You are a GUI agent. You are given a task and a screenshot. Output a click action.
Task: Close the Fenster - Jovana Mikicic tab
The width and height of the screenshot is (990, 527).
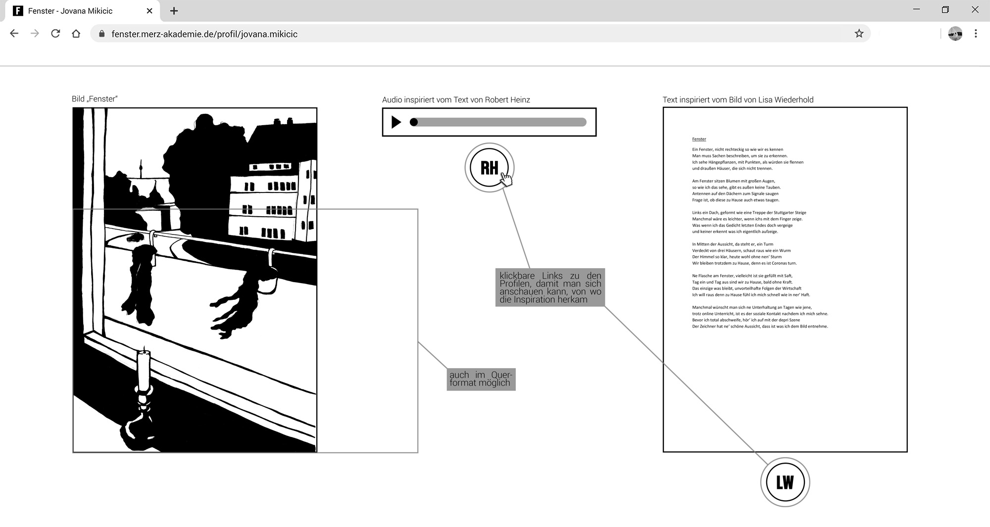click(x=150, y=10)
